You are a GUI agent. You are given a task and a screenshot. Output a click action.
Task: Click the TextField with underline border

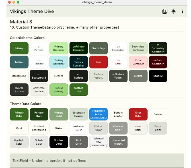click(x=97, y=160)
